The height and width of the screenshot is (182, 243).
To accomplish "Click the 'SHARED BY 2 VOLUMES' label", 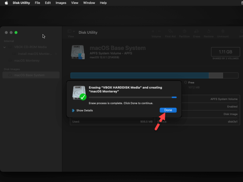I will (226, 58).
